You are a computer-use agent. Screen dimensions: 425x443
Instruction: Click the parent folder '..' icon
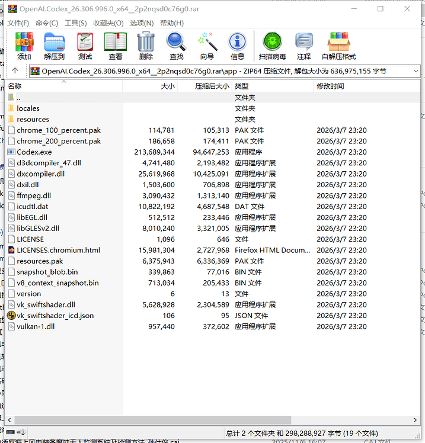pos(11,98)
